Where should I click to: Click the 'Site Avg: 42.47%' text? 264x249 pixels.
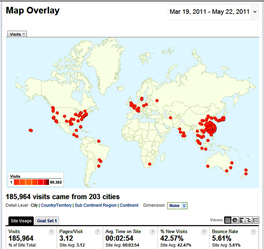[175, 245]
